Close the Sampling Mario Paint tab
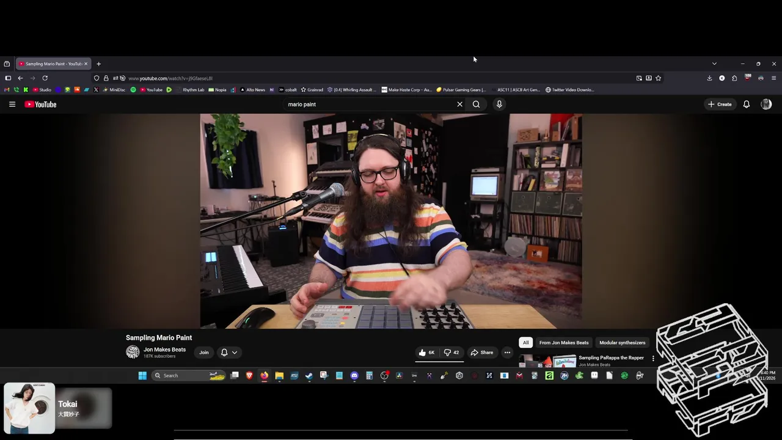The image size is (782, 440). (x=86, y=64)
